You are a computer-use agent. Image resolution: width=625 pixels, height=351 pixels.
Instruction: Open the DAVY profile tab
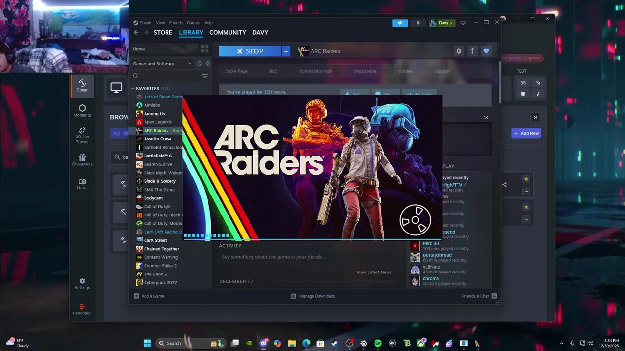tap(260, 32)
